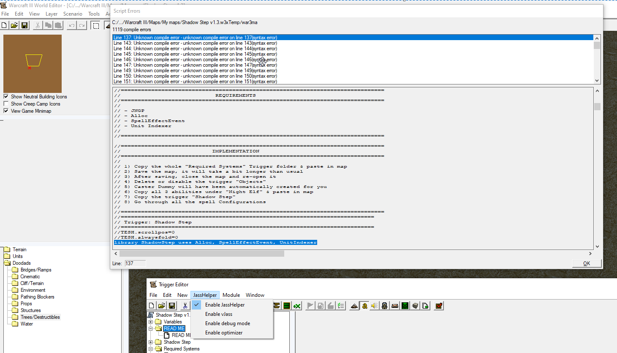Open Module menu in Trigger Editor
Viewport: 617px width, 353px height.
pyautogui.click(x=231, y=295)
